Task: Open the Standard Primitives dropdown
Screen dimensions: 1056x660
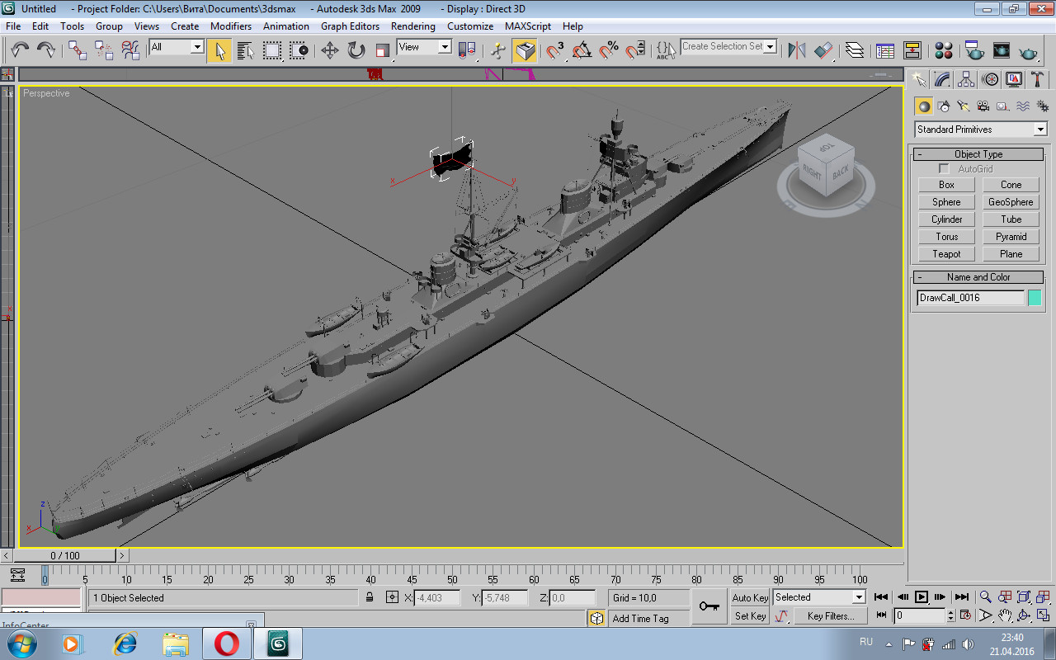Action: (1039, 130)
